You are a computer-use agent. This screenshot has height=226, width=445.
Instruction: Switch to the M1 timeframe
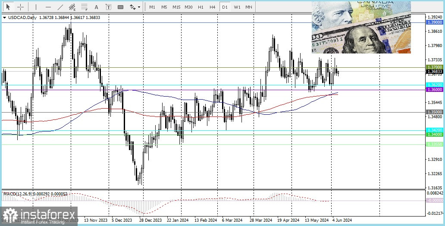pyautogui.click(x=152, y=7)
